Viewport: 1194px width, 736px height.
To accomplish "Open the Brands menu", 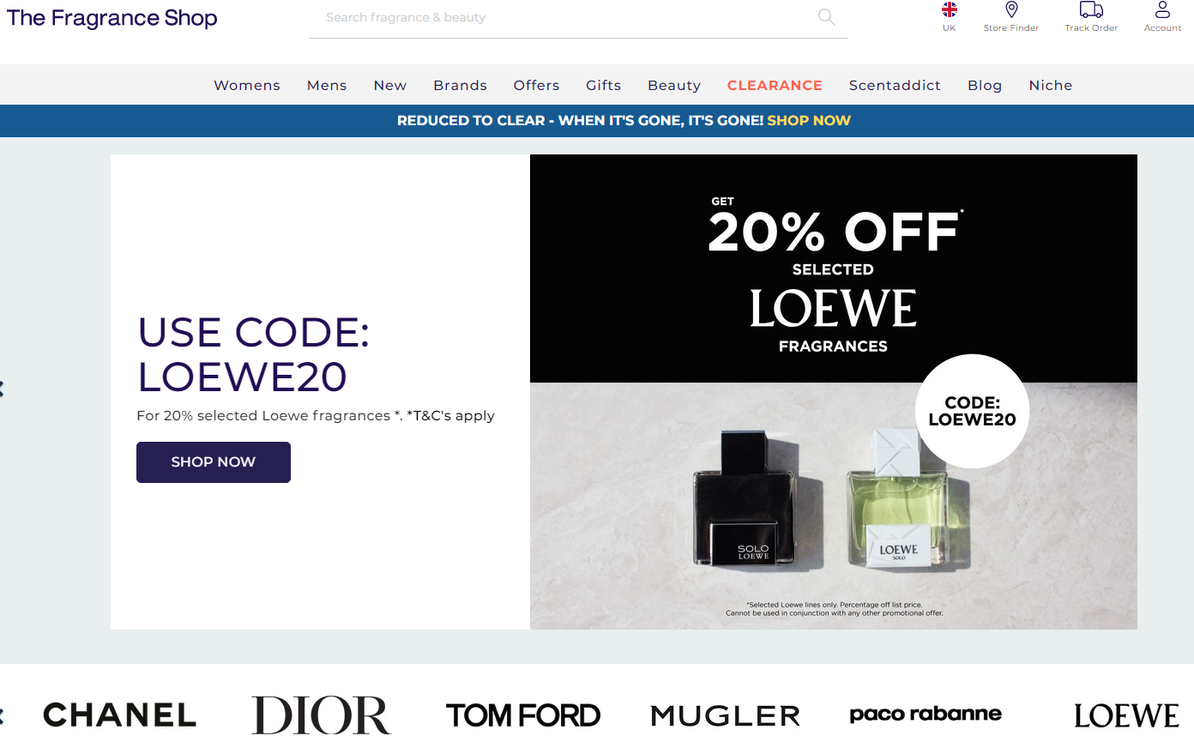I will point(460,85).
